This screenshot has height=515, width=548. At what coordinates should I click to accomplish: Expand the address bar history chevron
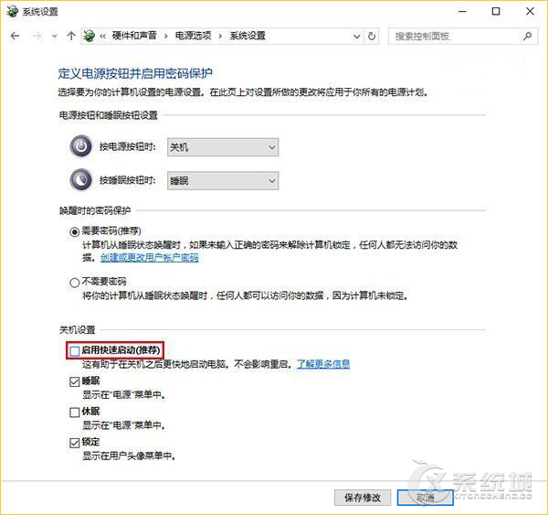coord(356,36)
